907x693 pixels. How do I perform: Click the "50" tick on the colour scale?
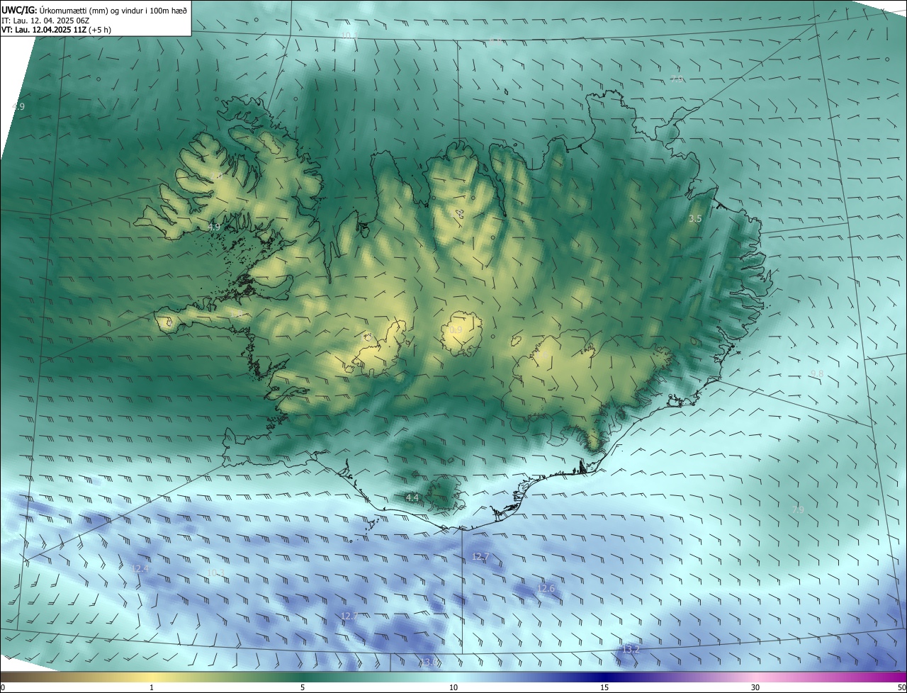tap(901, 687)
